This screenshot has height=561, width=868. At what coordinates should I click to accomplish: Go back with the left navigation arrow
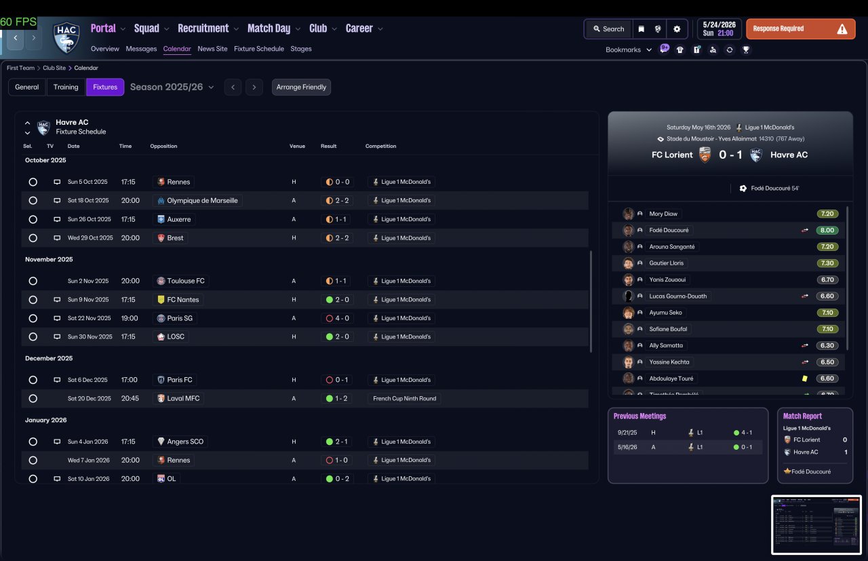pyautogui.click(x=16, y=38)
